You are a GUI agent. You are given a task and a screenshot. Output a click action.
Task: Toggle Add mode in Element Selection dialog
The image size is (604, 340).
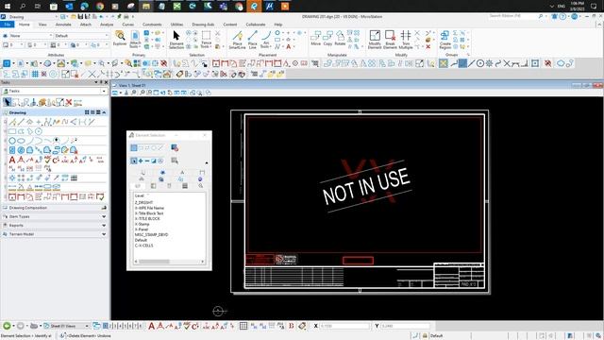pos(141,161)
